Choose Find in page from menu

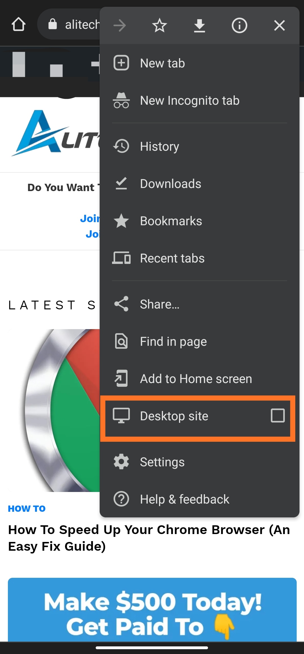tap(200, 341)
